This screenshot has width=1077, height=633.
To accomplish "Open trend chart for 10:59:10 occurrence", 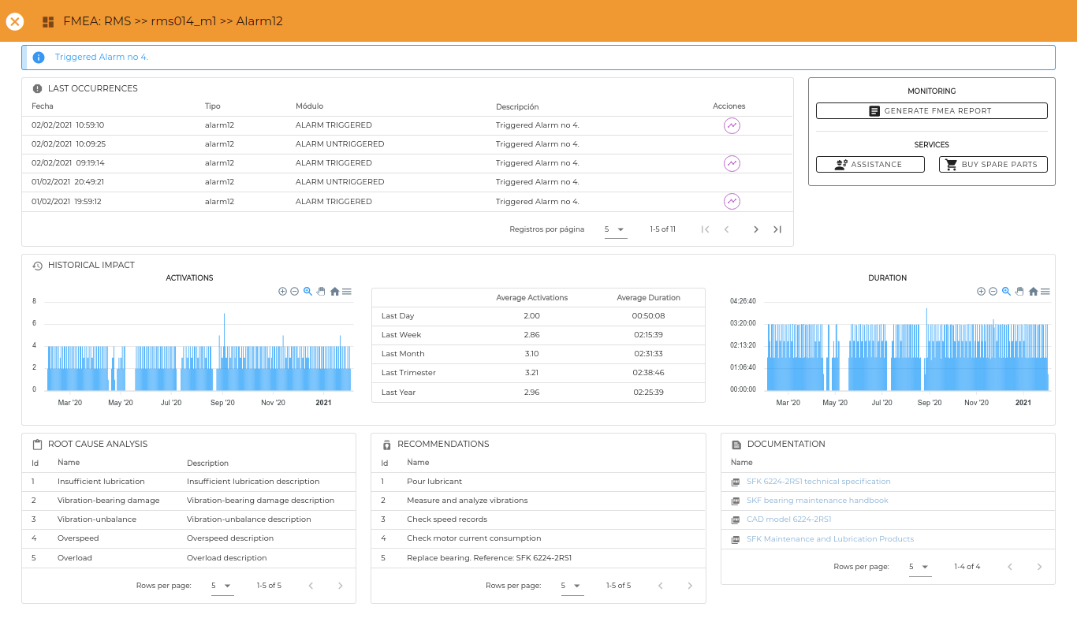I will point(732,125).
